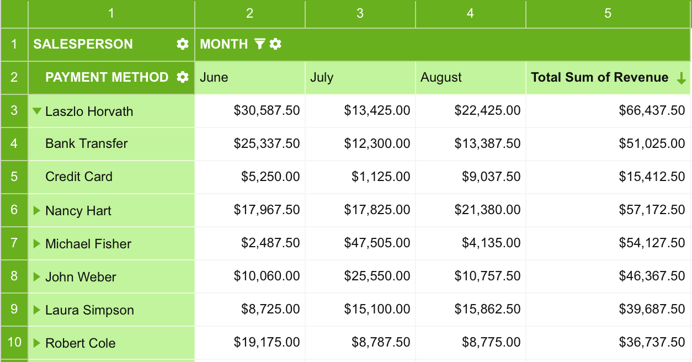Viewport: 692px width, 362px height.
Task: Open settings gear on PAYMENT METHOD header
Action: point(182,77)
